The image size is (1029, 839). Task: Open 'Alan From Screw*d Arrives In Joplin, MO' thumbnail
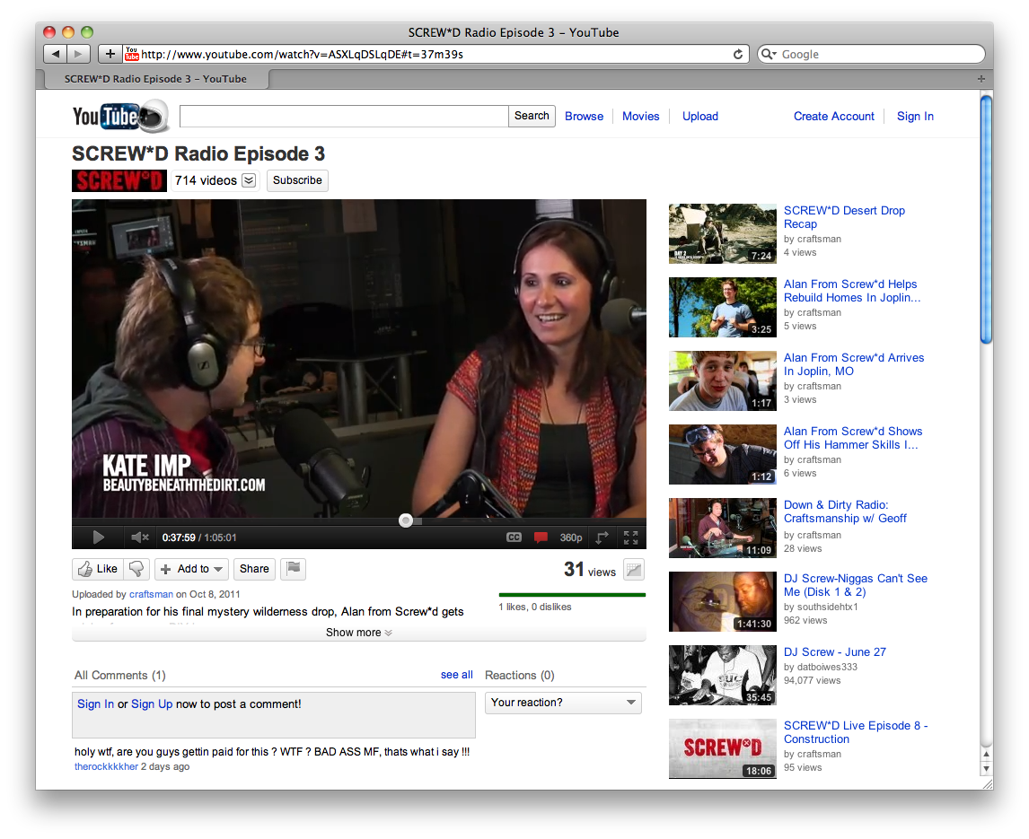coord(723,380)
